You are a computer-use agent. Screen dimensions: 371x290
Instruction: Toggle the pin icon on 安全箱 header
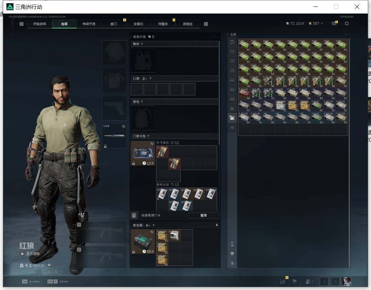tap(217, 225)
